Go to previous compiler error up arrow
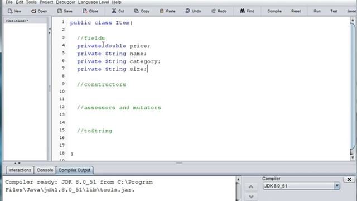 point(251,187)
